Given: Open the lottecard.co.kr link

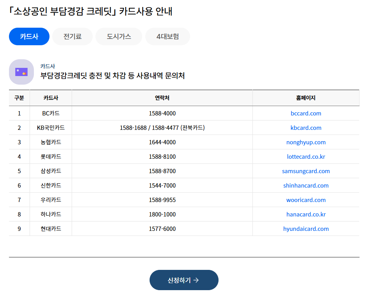Looking at the screenshot, I should (306, 156).
